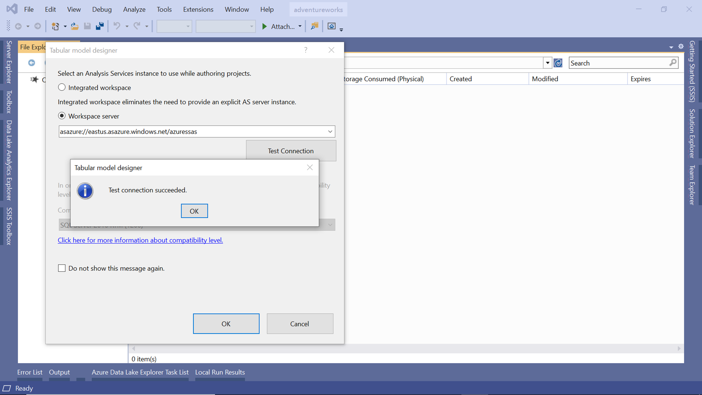Screen dimensions: 702x395
Task: Click the File Explorer back arrow icon
Action: click(32, 63)
